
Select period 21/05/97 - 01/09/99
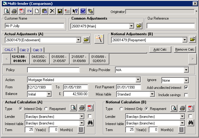click(x=79, y=59)
